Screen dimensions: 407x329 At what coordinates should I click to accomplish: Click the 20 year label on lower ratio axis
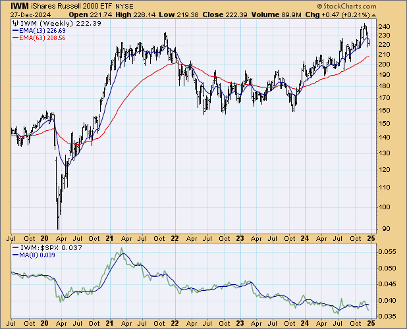(x=45, y=323)
